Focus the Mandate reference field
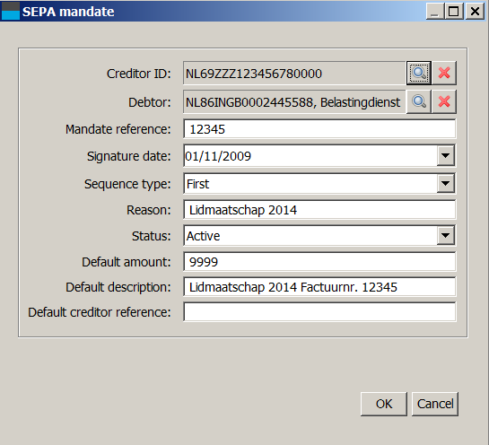489x445 pixels. click(319, 129)
